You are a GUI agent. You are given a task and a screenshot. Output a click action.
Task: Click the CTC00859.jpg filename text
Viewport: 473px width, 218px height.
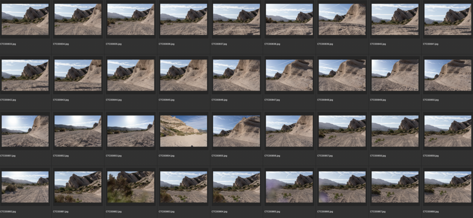[x=431, y=156]
